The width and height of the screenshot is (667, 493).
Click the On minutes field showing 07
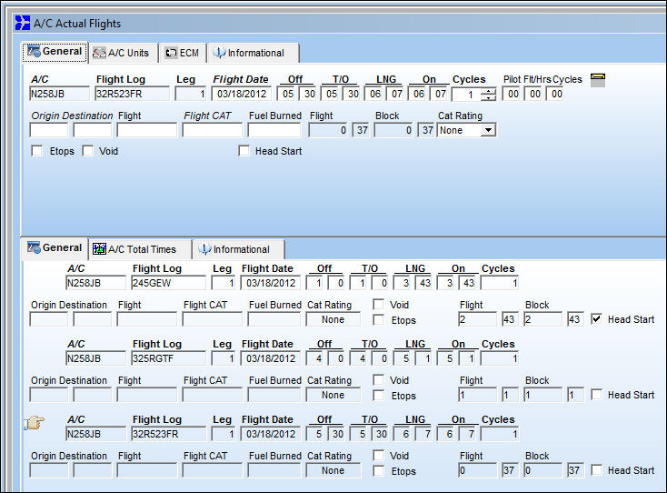click(440, 94)
